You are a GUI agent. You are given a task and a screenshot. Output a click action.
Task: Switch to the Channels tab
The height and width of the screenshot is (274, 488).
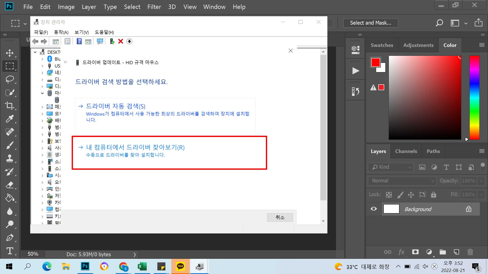point(406,151)
